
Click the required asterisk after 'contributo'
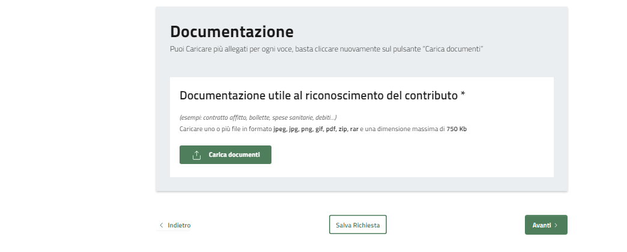462,95
